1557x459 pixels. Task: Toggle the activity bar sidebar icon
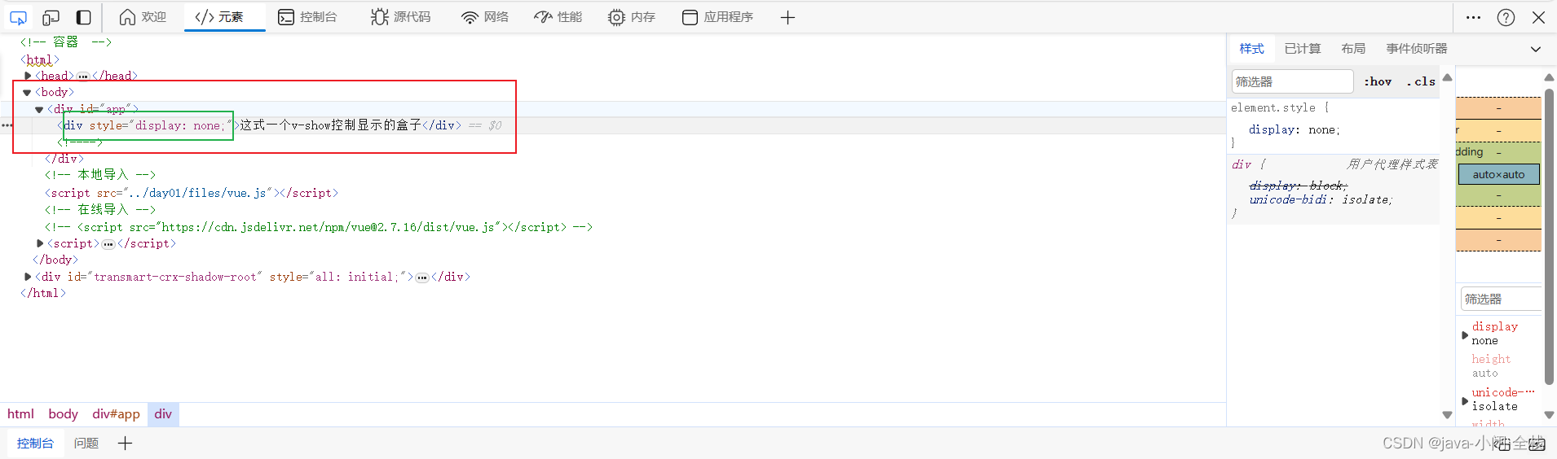[83, 17]
